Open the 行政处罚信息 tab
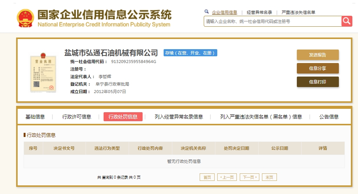Image resolution: width=358 pixels, height=194 pixels. coord(123,117)
